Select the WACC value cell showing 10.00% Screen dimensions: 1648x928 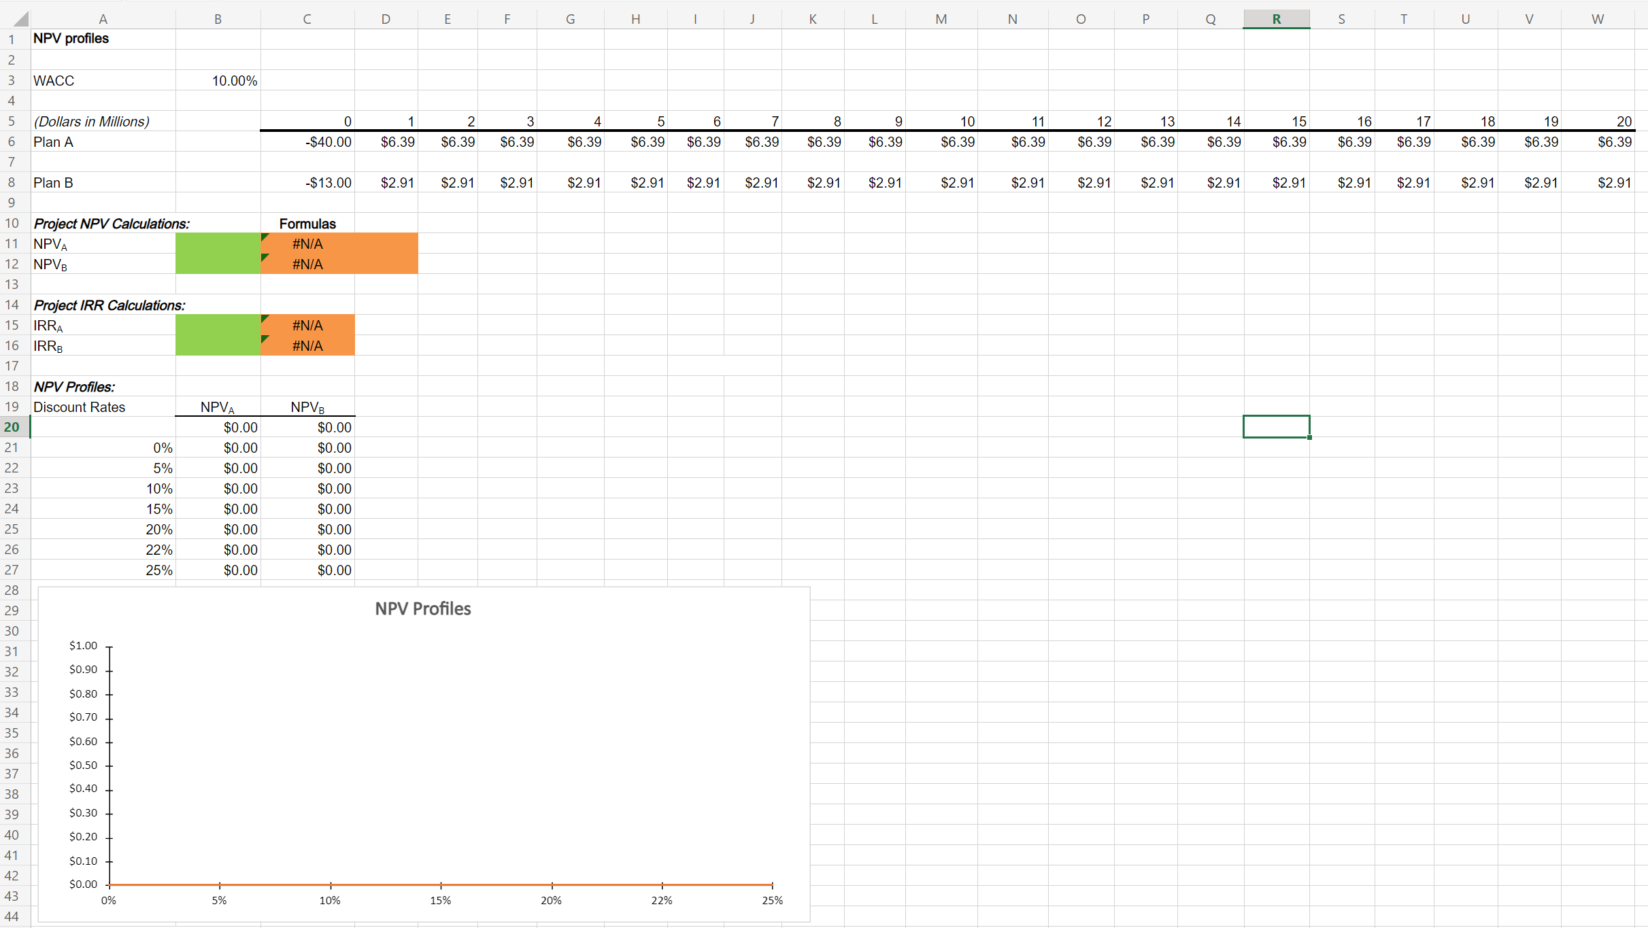click(x=218, y=80)
